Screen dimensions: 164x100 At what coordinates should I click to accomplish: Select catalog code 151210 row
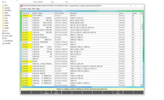[x=81, y=20]
